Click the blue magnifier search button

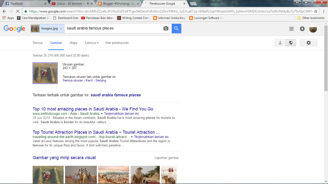pyautogui.click(x=176, y=28)
